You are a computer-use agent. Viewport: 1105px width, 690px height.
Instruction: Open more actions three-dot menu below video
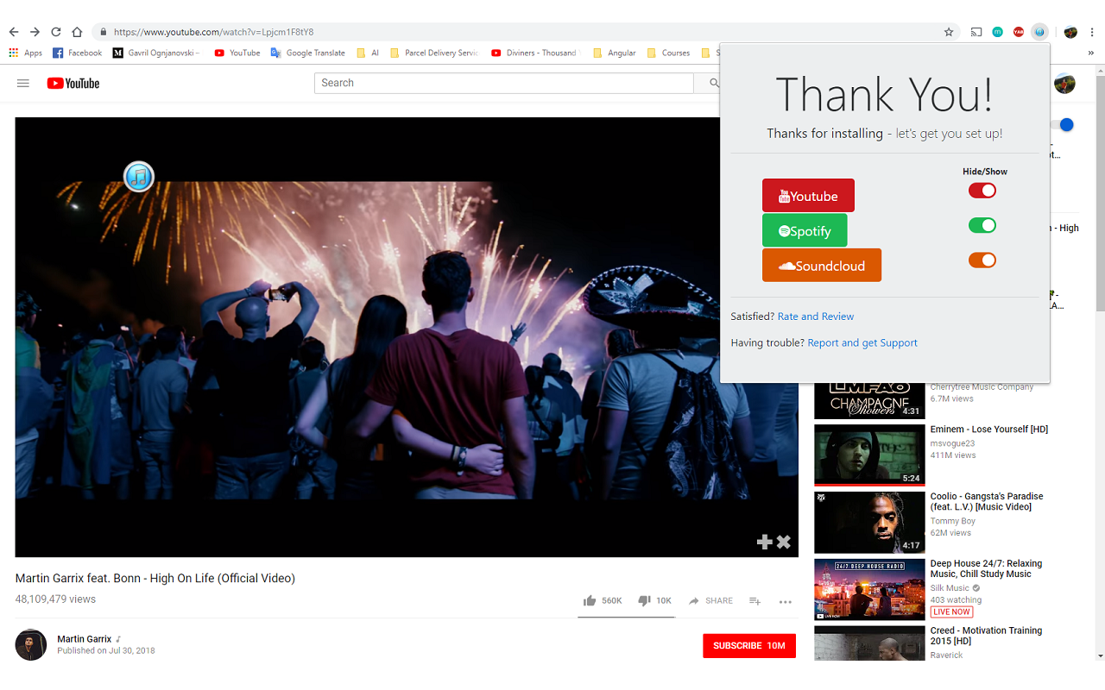pos(785,602)
